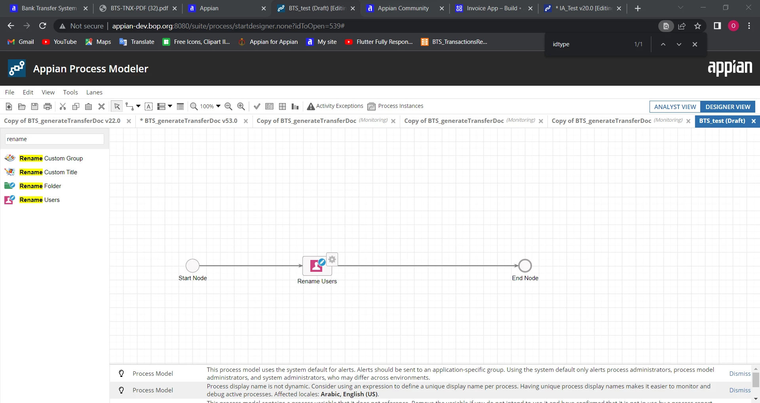Image resolution: width=760 pixels, height=403 pixels.
Task: Select Rename Custom Group smart service
Action: coord(44,158)
